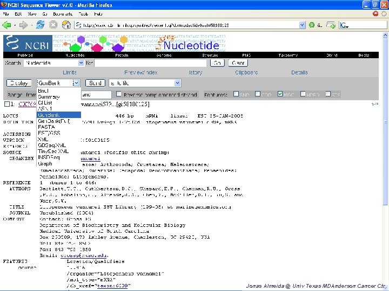Choose XML display format
Viewport: 389px width, 291px height.
58,139
